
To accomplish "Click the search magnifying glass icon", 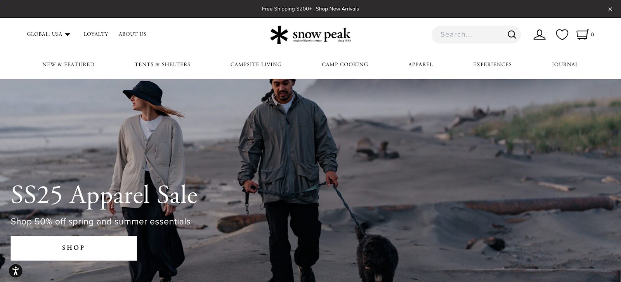I will [512, 35].
